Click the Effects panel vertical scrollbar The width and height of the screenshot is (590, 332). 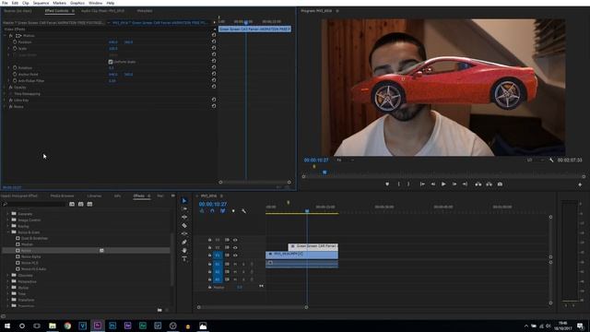[172, 260]
